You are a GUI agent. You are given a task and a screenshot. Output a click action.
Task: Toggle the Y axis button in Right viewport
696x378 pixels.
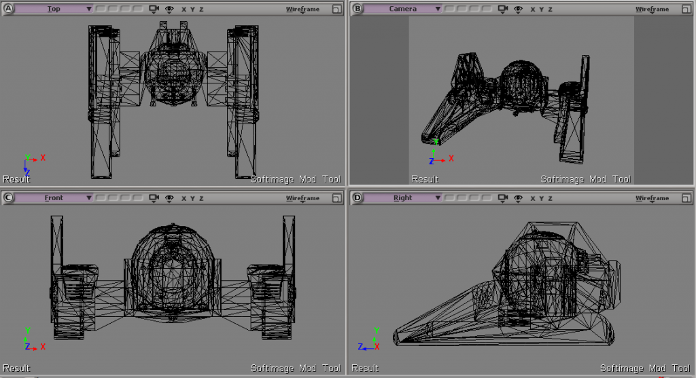point(542,199)
